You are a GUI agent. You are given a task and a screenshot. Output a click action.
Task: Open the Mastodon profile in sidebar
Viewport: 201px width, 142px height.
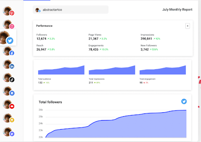click(x=8, y=132)
